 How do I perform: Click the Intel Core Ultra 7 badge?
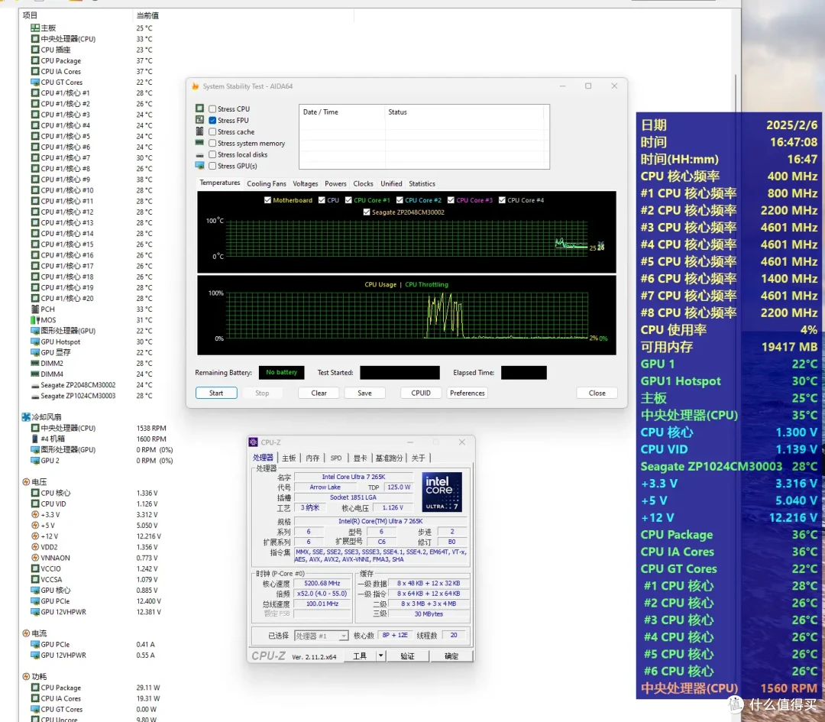click(x=442, y=491)
